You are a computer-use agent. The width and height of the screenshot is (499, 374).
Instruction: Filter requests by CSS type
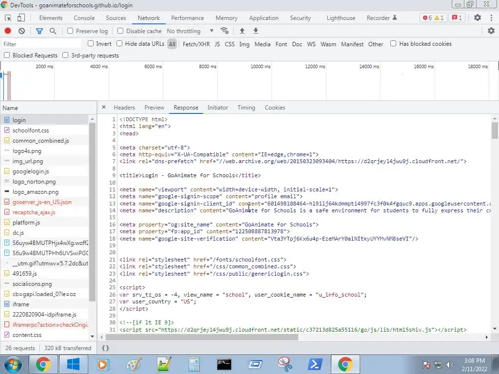(230, 44)
